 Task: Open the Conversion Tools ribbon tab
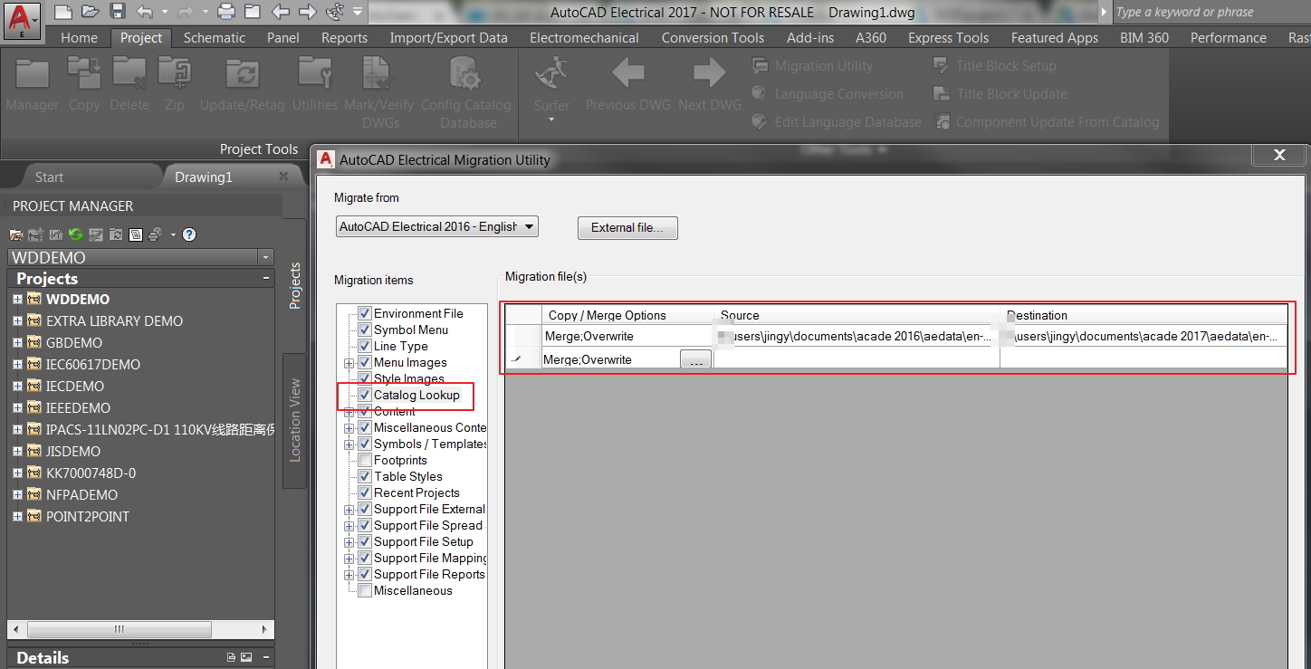click(x=713, y=37)
